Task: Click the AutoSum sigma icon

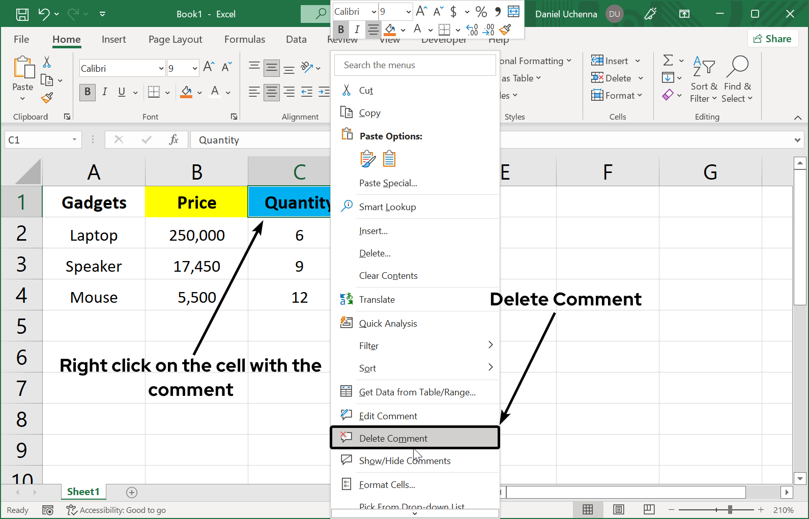Action: 668,61
